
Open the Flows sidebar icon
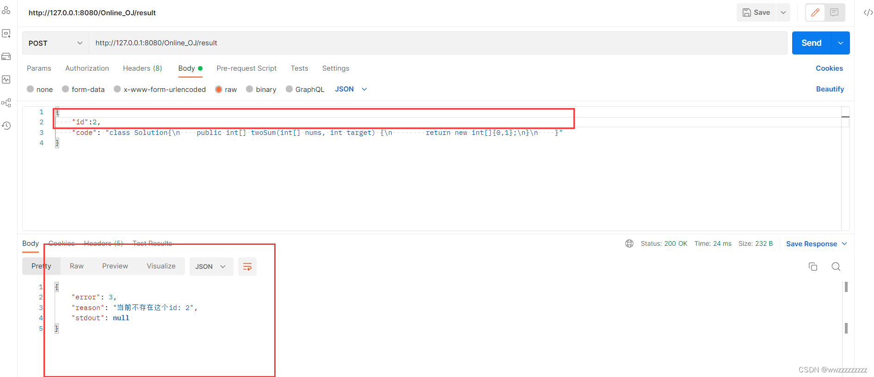pos(6,103)
